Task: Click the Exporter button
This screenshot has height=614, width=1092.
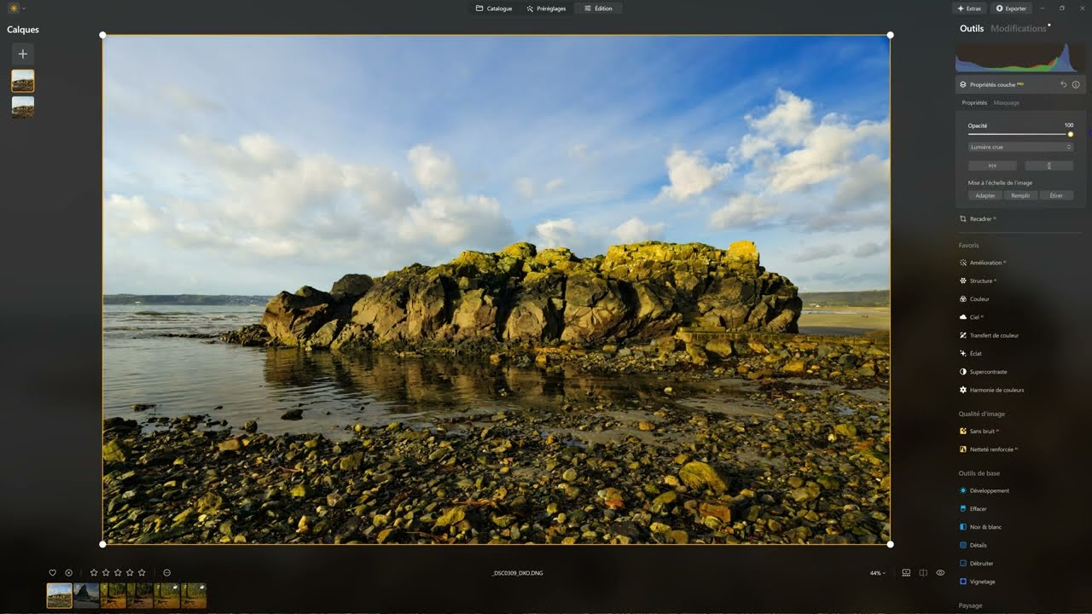Action: click(x=1011, y=9)
